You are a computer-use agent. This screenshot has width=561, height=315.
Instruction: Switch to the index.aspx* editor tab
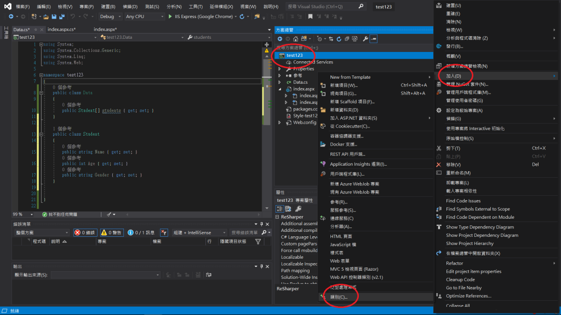click(x=105, y=30)
